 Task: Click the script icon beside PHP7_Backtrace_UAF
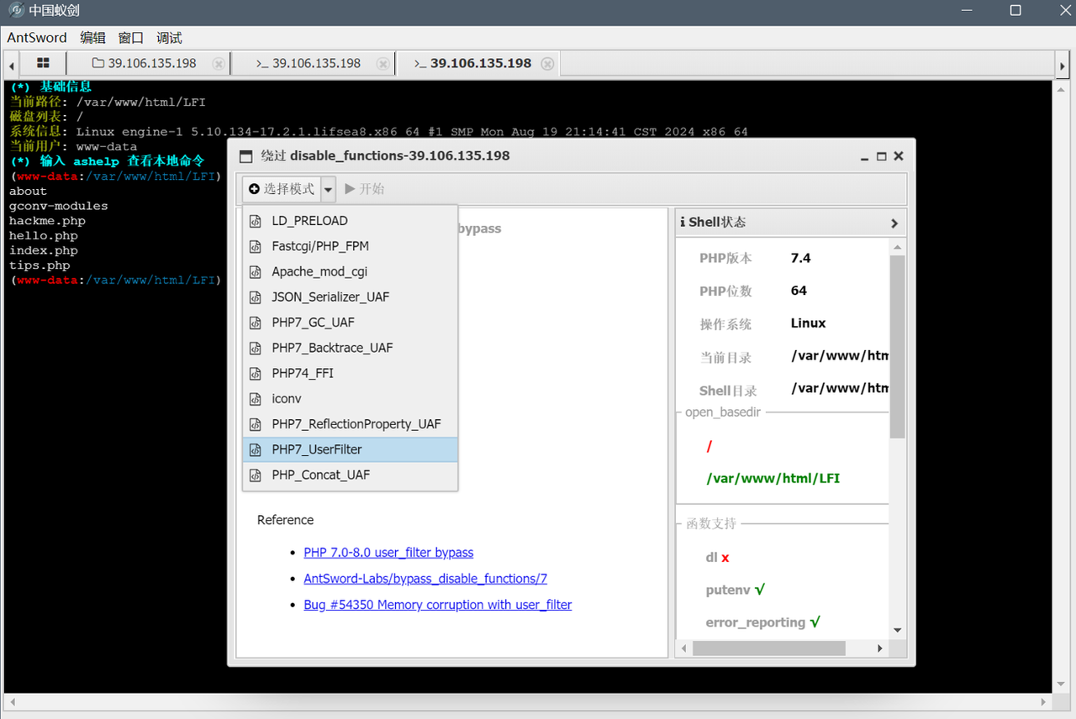point(256,348)
